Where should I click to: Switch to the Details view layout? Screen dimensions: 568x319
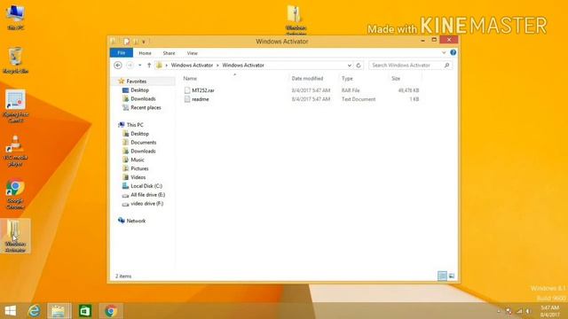(442, 276)
